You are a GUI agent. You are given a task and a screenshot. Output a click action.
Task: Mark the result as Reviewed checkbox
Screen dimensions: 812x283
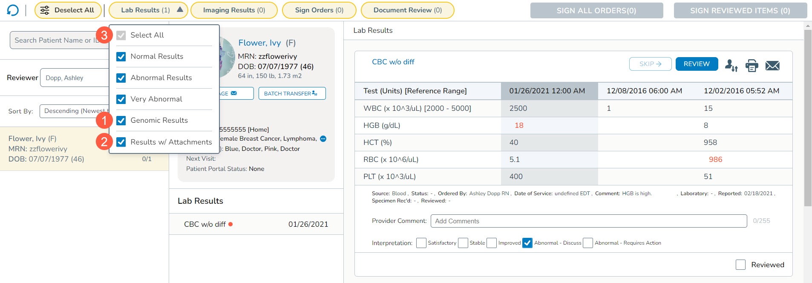click(740, 265)
